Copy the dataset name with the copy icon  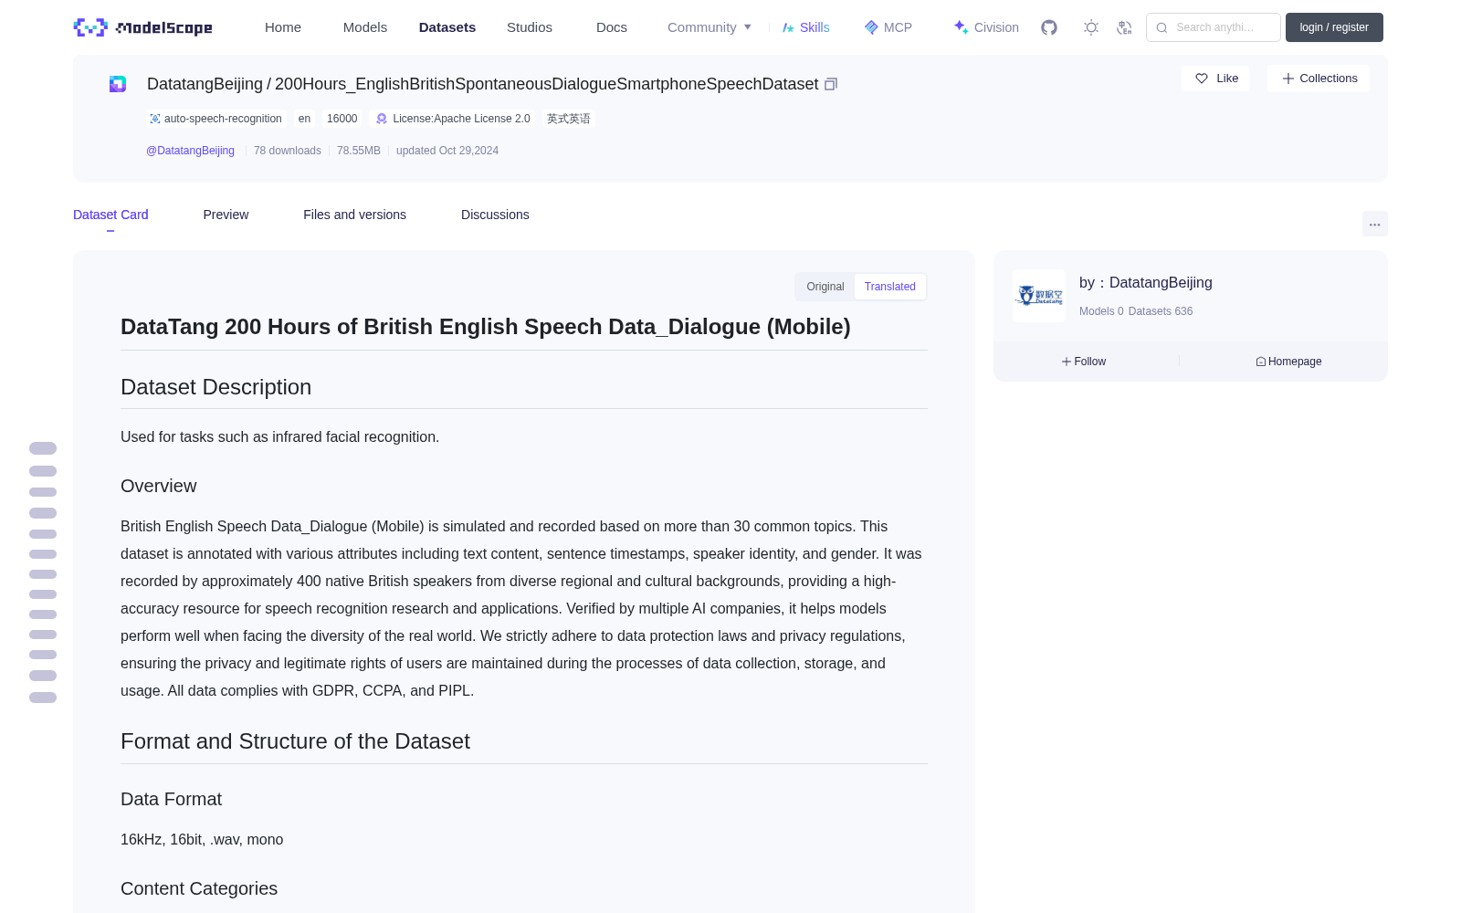pos(831,84)
